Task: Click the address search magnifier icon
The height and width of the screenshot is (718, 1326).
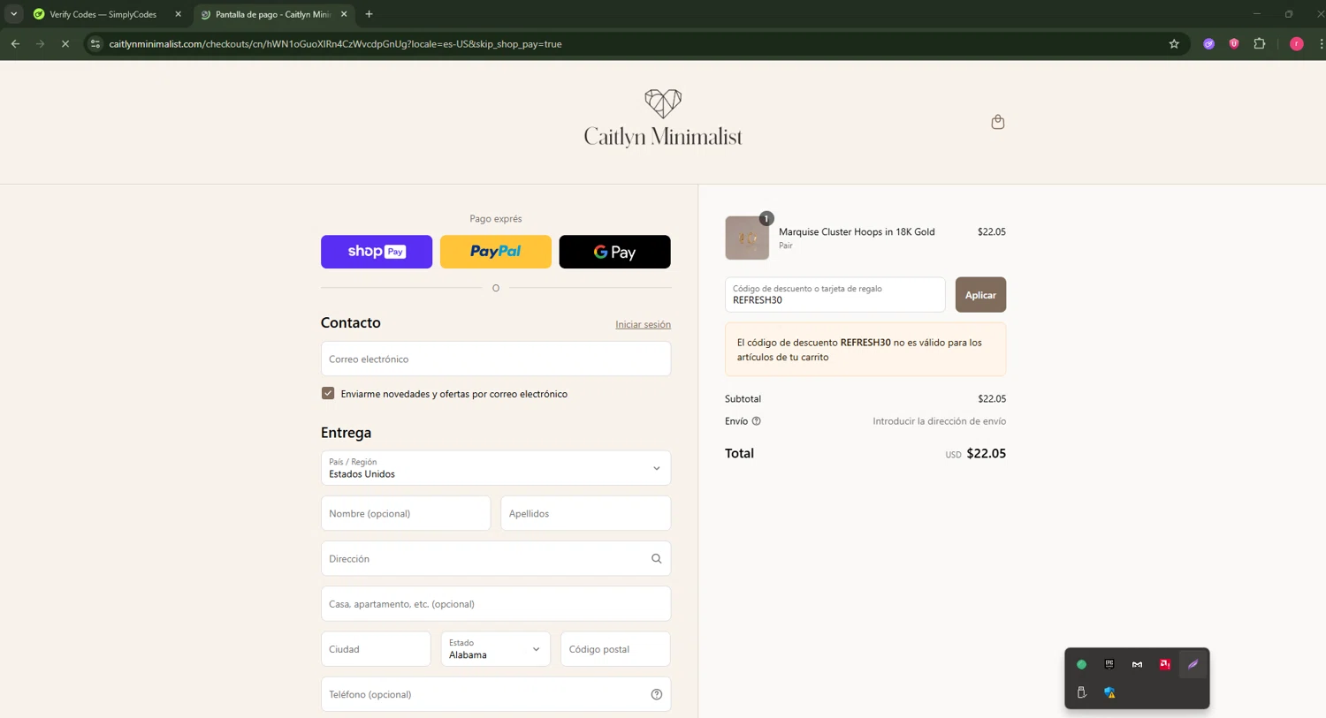Action: point(656,558)
